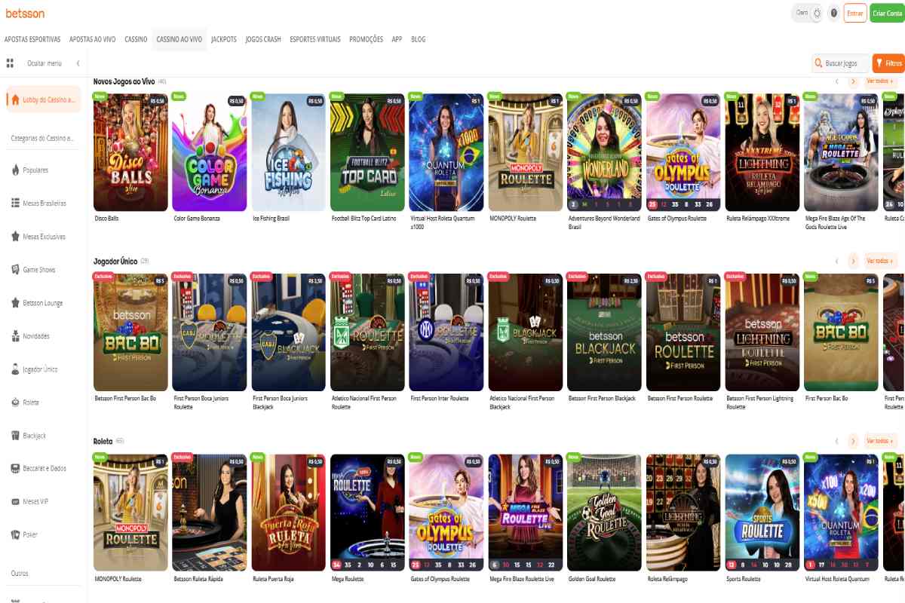The height and width of the screenshot is (603, 905).
Task: Ver todos for Roleta section
Action: click(881, 441)
